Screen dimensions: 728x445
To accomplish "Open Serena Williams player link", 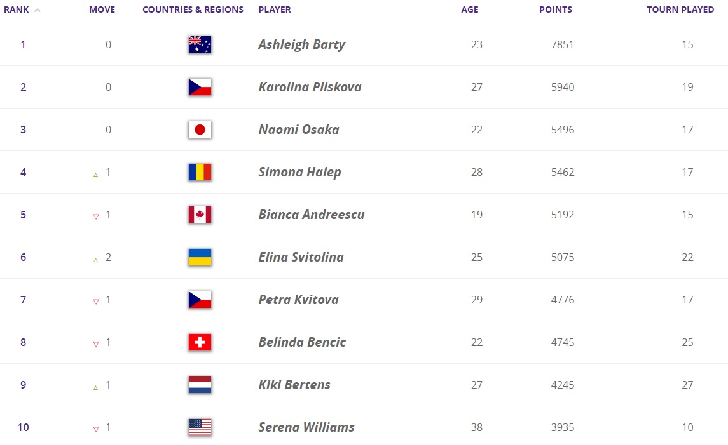I will pos(306,427).
